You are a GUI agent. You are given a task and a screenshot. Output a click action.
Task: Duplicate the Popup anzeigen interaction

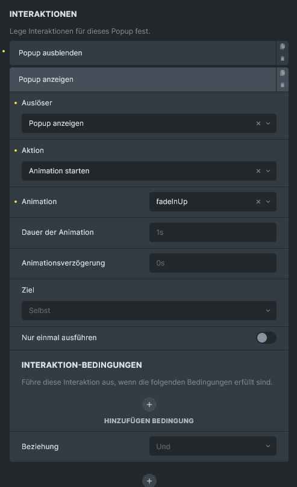click(283, 73)
